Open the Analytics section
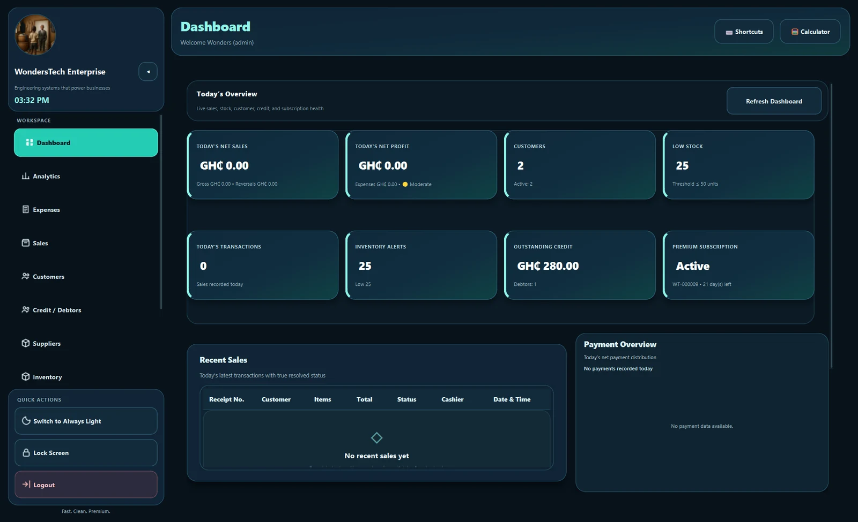858x522 pixels. click(x=86, y=176)
